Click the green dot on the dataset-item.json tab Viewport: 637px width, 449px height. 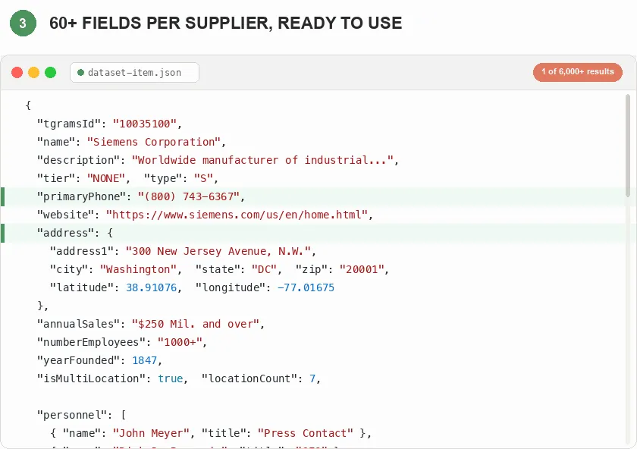point(80,72)
